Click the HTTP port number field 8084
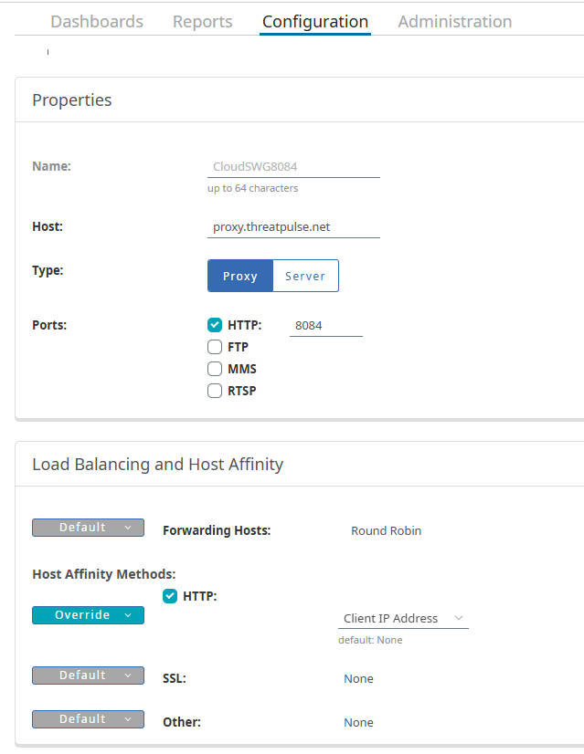The width and height of the screenshot is (584, 754). (326, 326)
